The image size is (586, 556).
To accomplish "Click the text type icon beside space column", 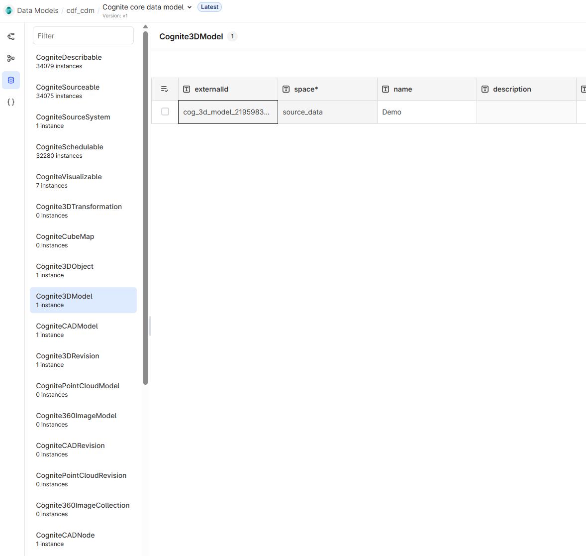I will [286, 89].
